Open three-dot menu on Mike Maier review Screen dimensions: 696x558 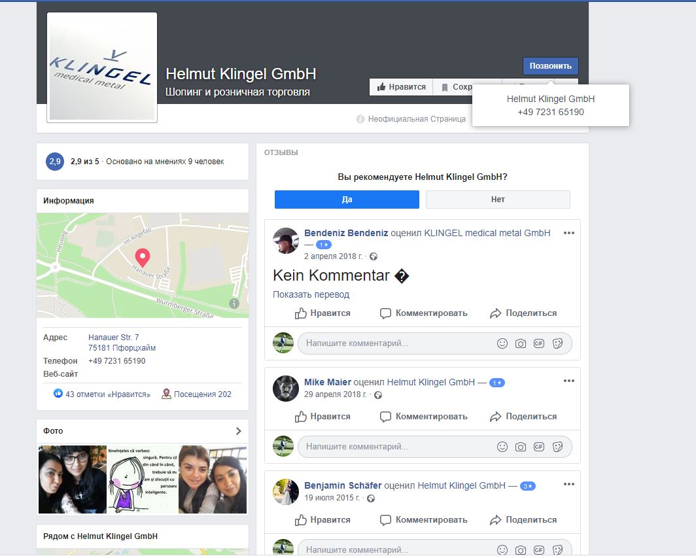pos(569,381)
